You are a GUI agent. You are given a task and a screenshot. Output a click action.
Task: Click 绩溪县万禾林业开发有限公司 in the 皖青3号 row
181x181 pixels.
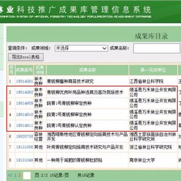153,125
